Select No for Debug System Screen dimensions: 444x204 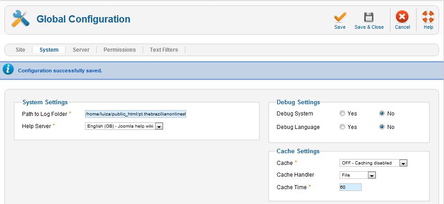point(382,114)
